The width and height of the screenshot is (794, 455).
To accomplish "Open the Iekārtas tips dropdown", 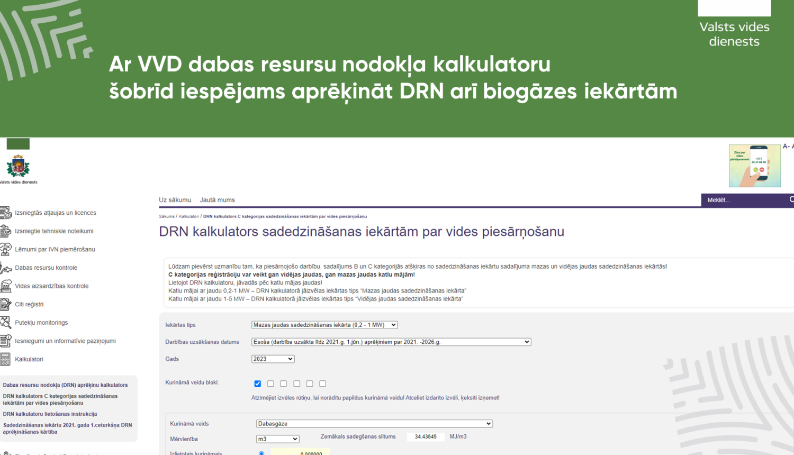I will (x=324, y=324).
